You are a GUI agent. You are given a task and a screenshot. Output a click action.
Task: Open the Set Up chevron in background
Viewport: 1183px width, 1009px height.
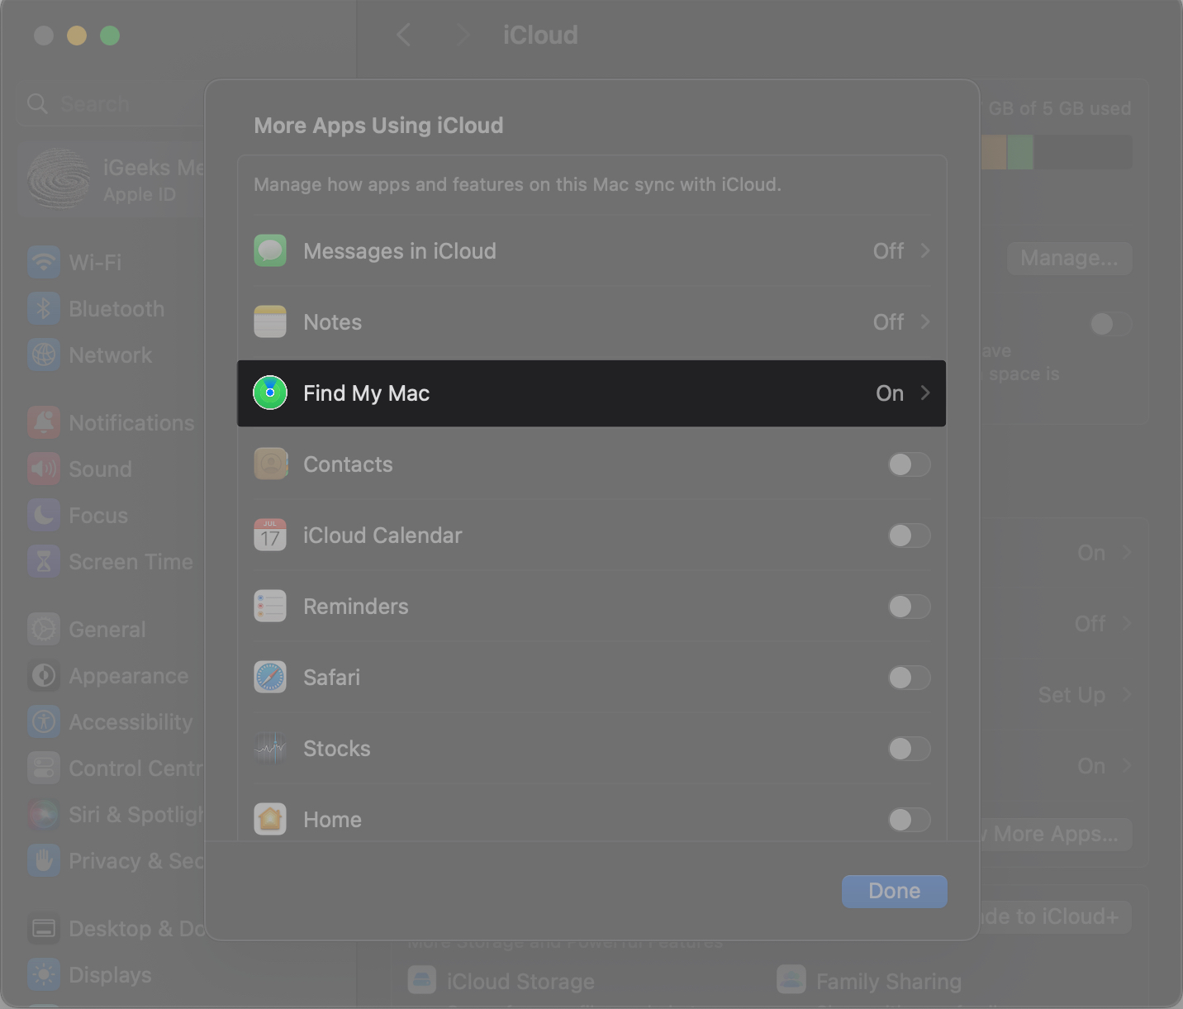(1127, 695)
